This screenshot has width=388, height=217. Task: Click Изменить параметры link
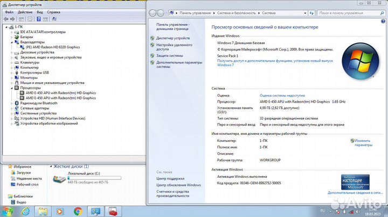coord(363,143)
